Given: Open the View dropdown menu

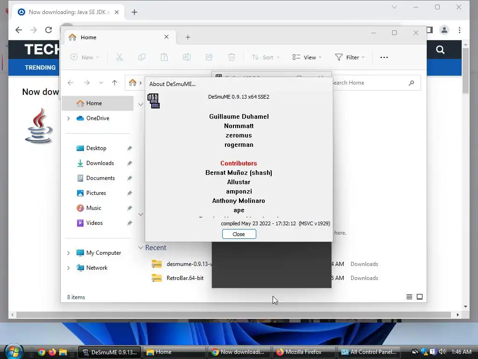Looking at the screenshot, I should 307,57.
